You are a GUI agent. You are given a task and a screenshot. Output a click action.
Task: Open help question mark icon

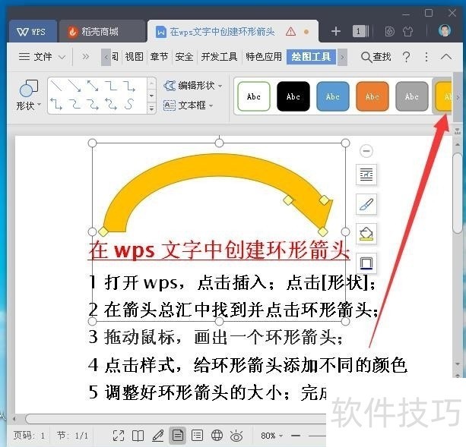[x=406, y=56]
